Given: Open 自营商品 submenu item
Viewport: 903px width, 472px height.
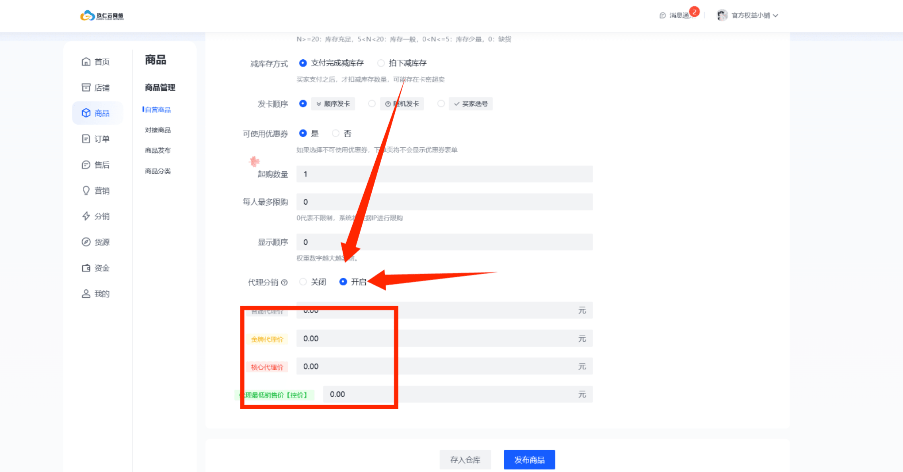Looking at the screenshot, I should pyautogui.click(x=158, y=110).
